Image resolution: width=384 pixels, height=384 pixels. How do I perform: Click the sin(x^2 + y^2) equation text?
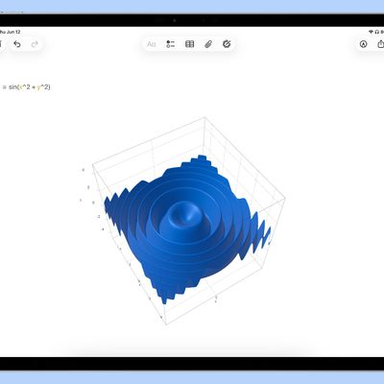(x=30, y=87)
